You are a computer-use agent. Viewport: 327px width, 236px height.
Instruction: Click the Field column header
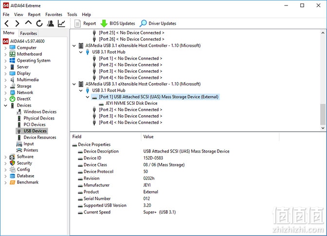coord(106,137)
